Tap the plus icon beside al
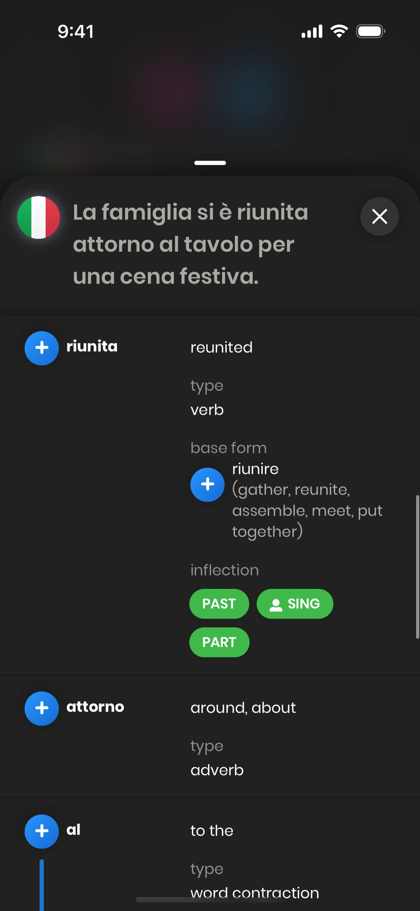The width and height of the screenshot is (420, 911). coord(42,831)
